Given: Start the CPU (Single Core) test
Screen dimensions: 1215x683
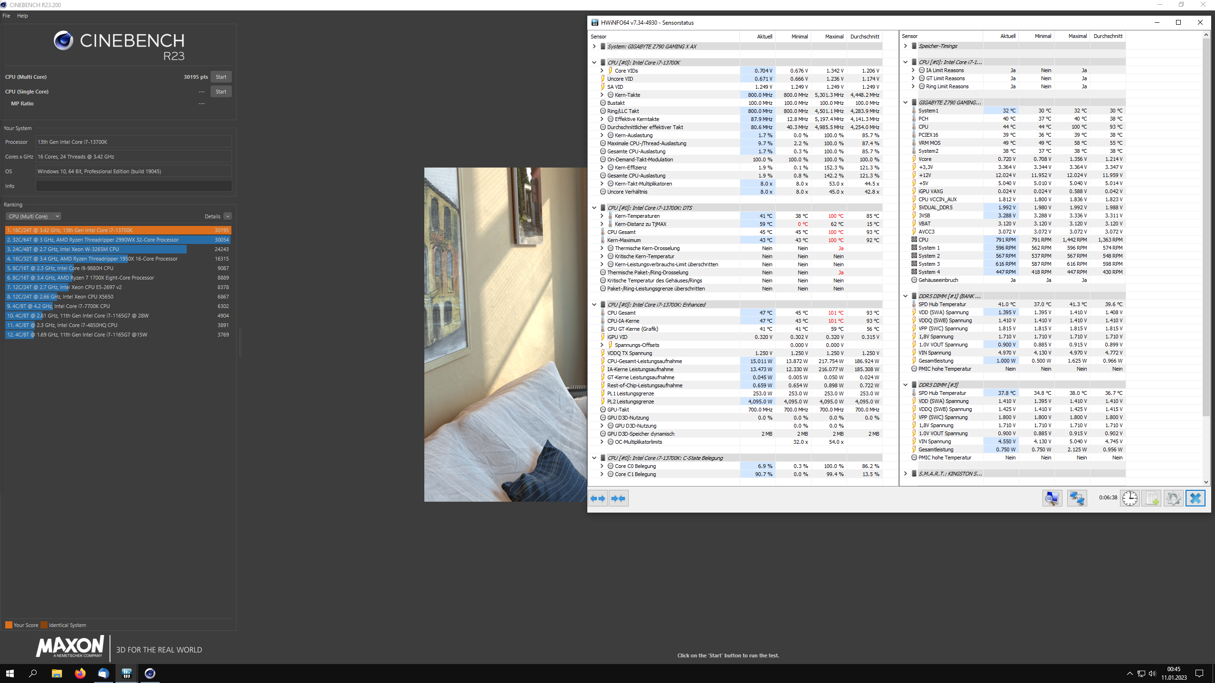Looking at the screenshot, I should 221,92.
